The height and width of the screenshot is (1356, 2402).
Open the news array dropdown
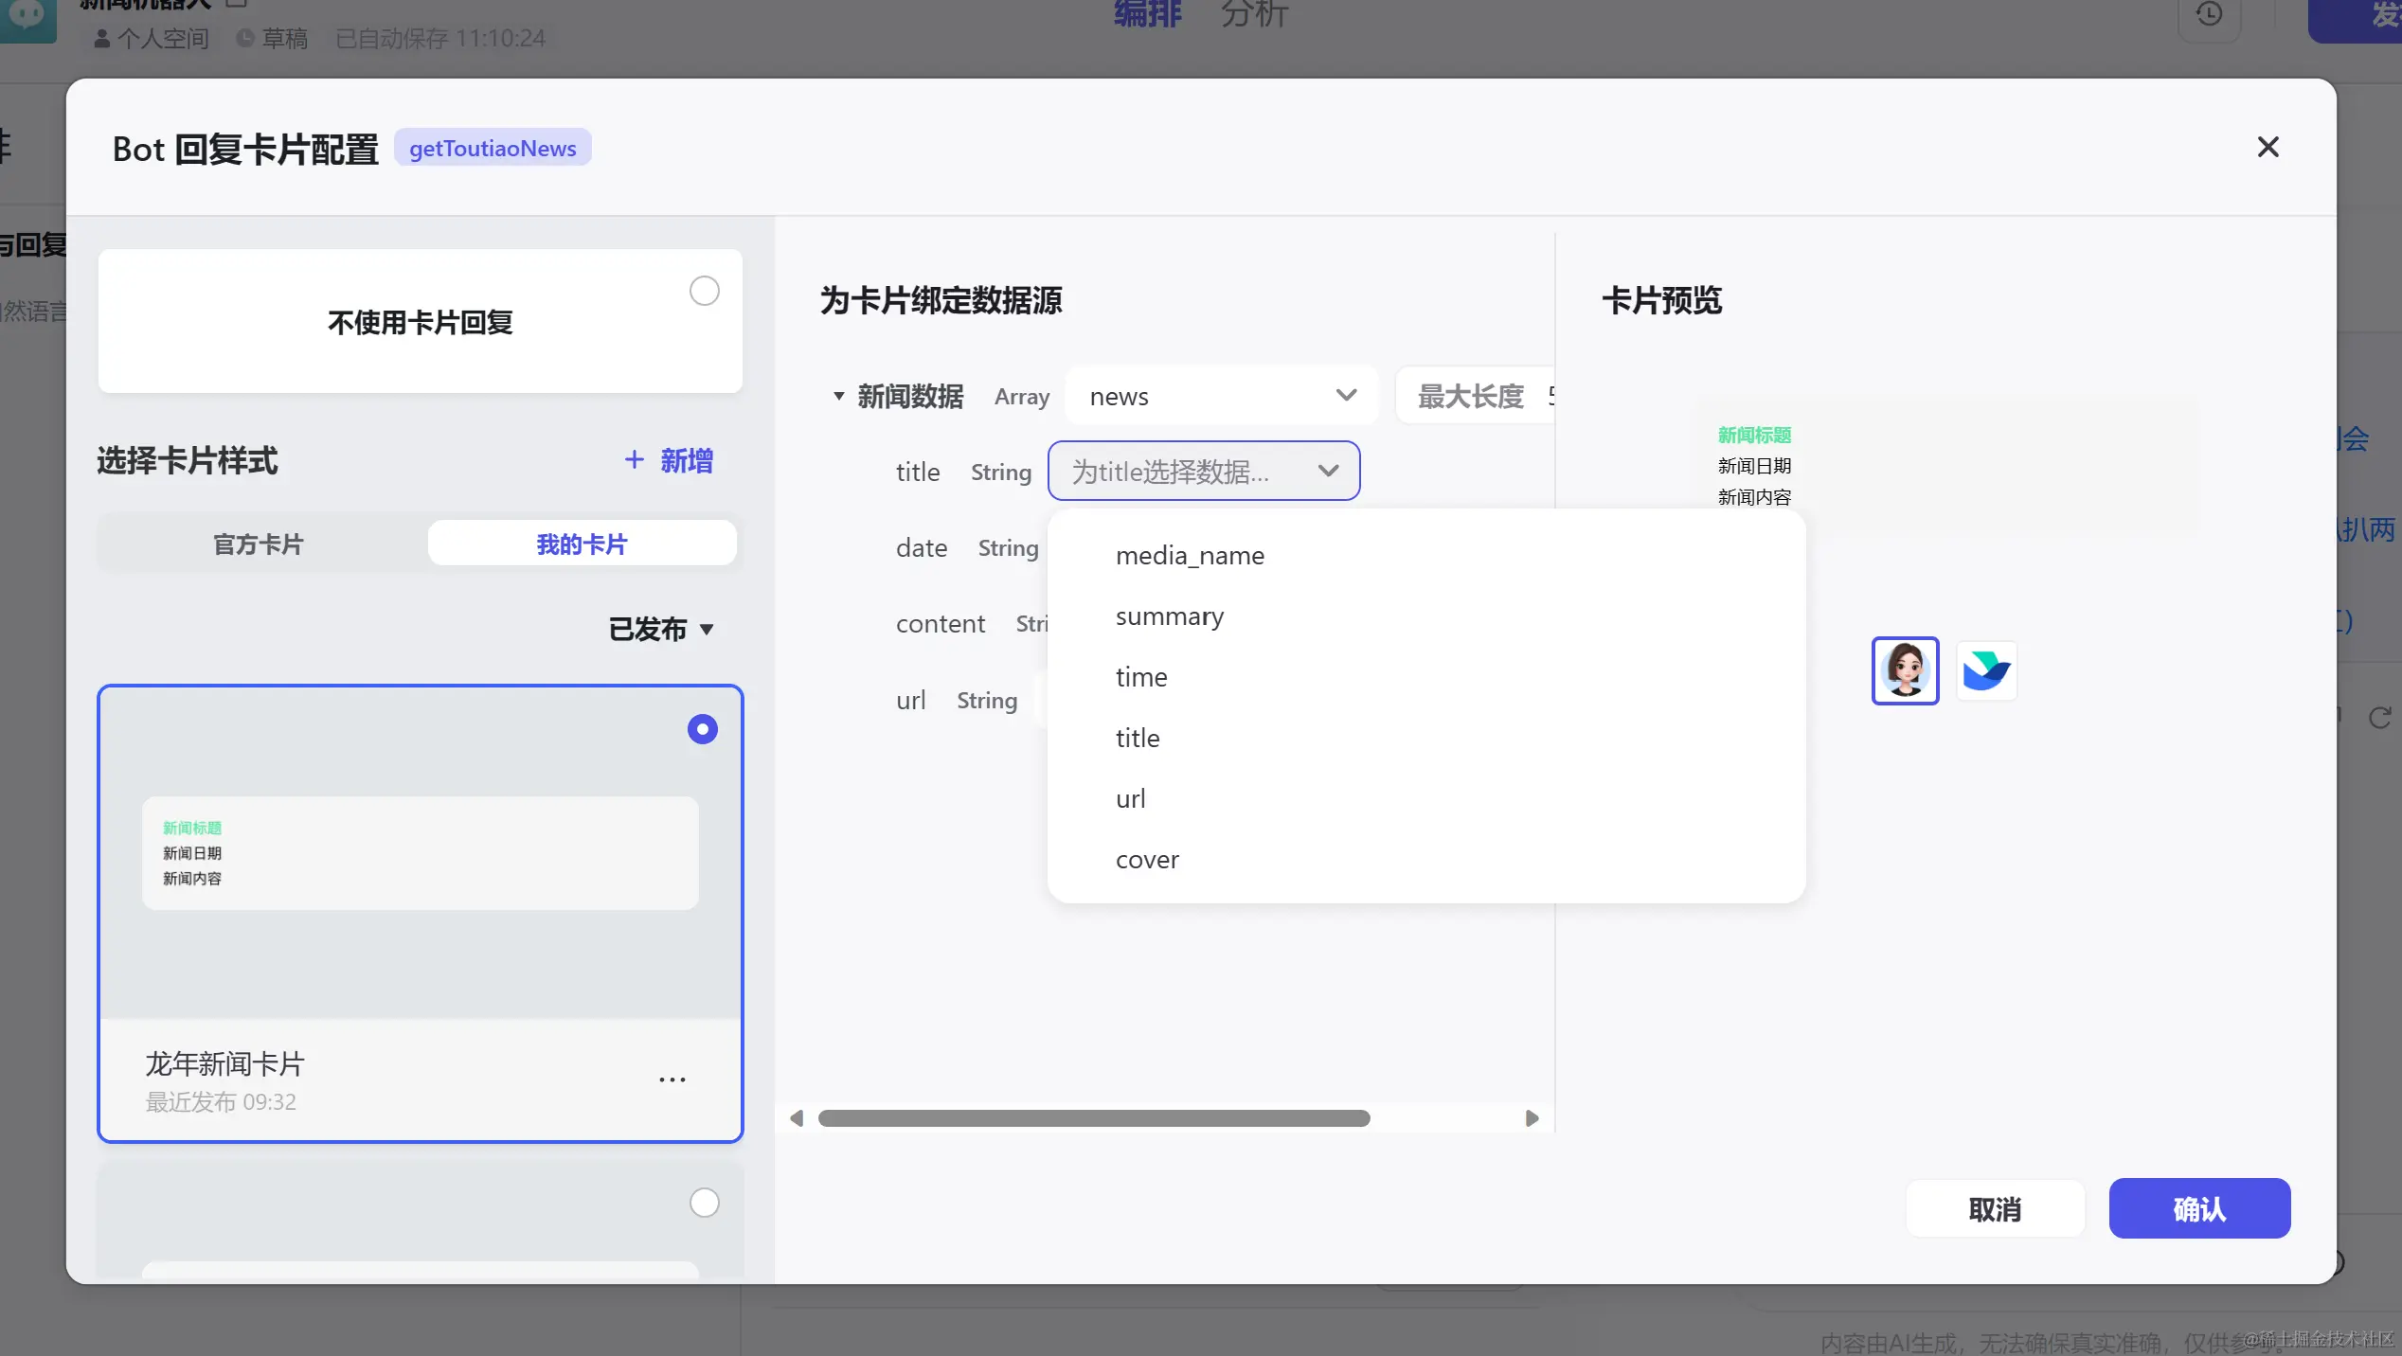1222,396
